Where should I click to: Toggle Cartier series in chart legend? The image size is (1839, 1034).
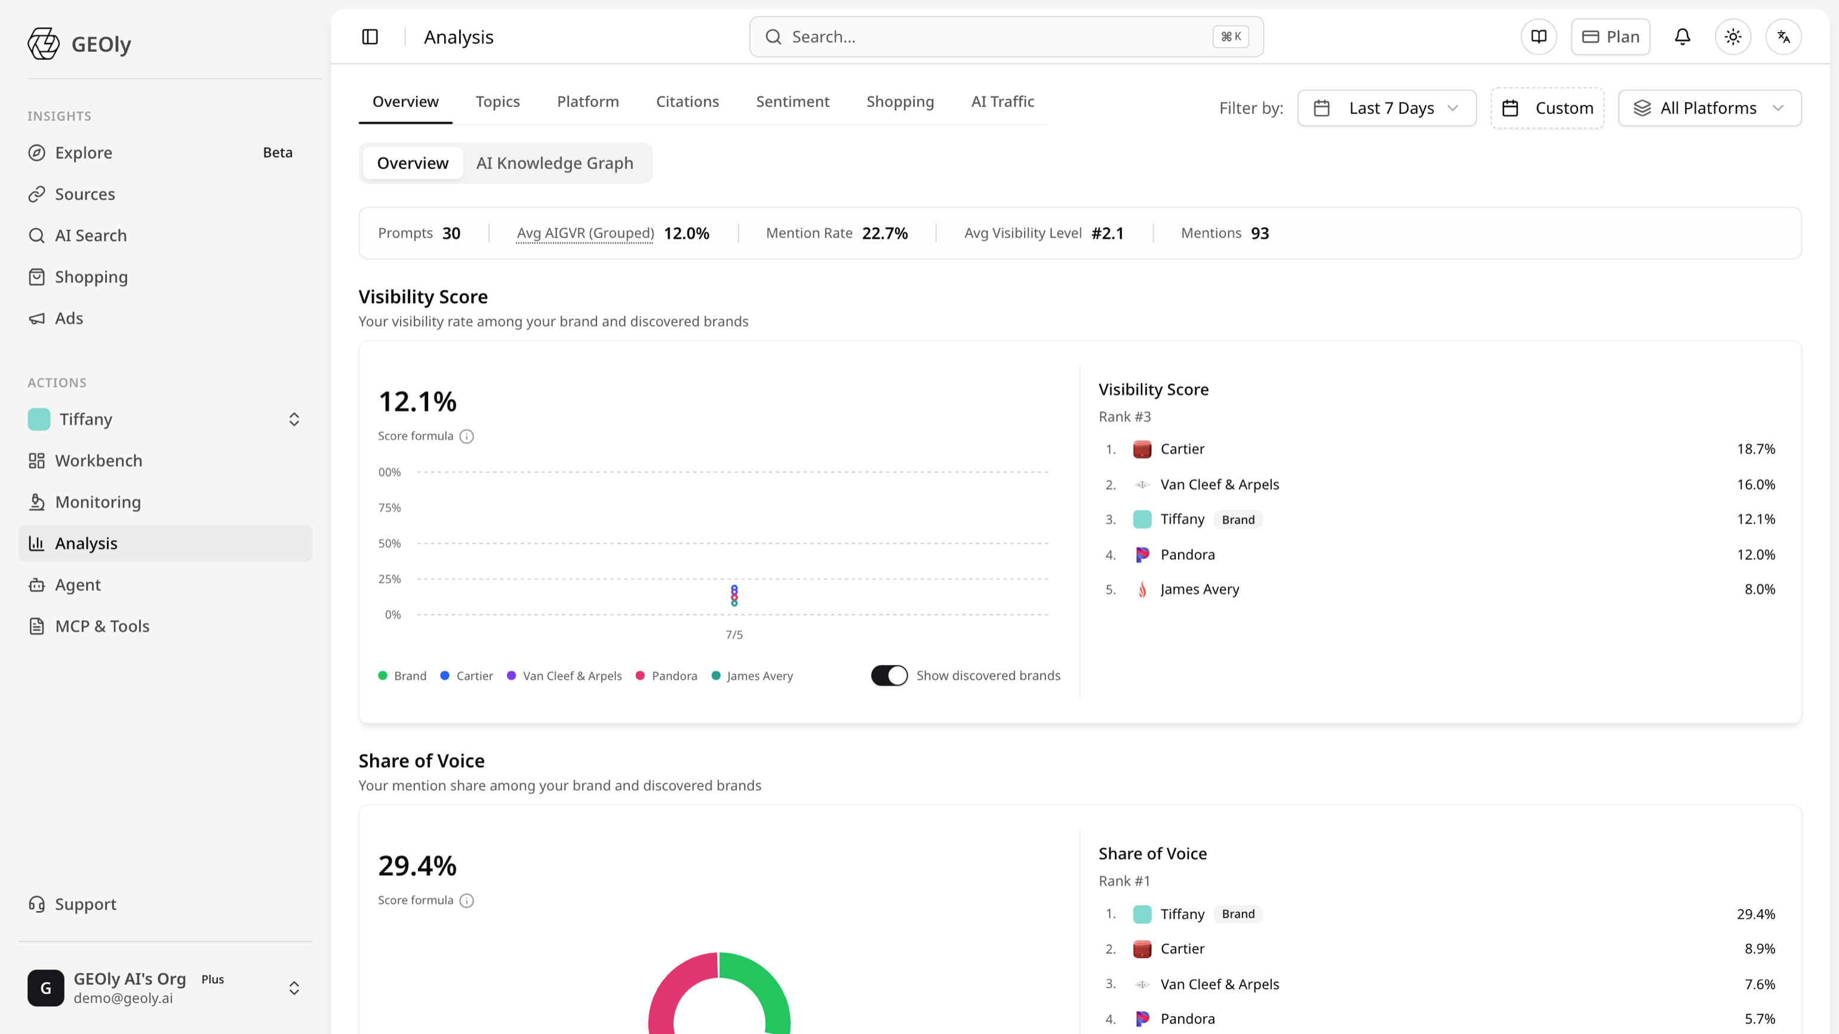pyautogui.click(x=466, y=676)
